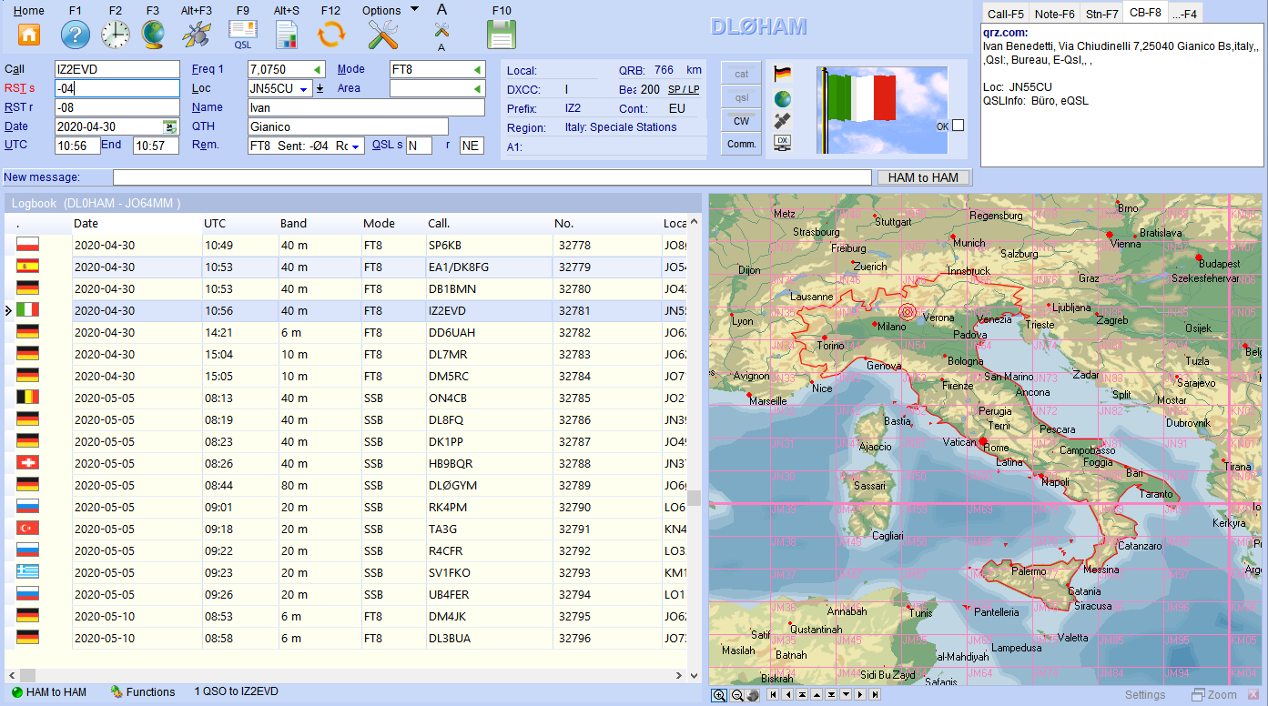This screenshot has height=706, width=1268.
Task: Open the calendar icon in the Date field
Action: pyautogui.click(x=169, y=126)
